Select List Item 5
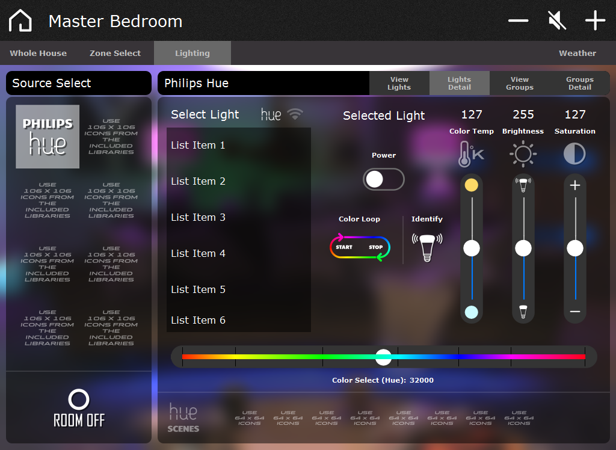 pyautogui.click(x=238, y=289)
